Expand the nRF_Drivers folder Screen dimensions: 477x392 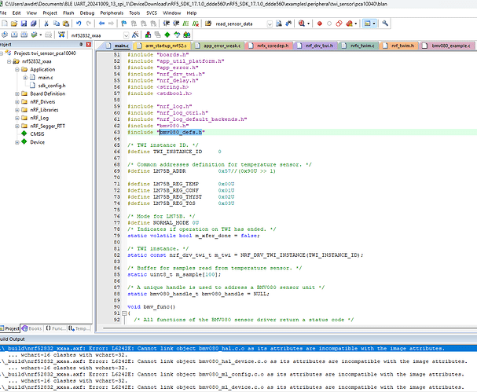pos(17,102)
